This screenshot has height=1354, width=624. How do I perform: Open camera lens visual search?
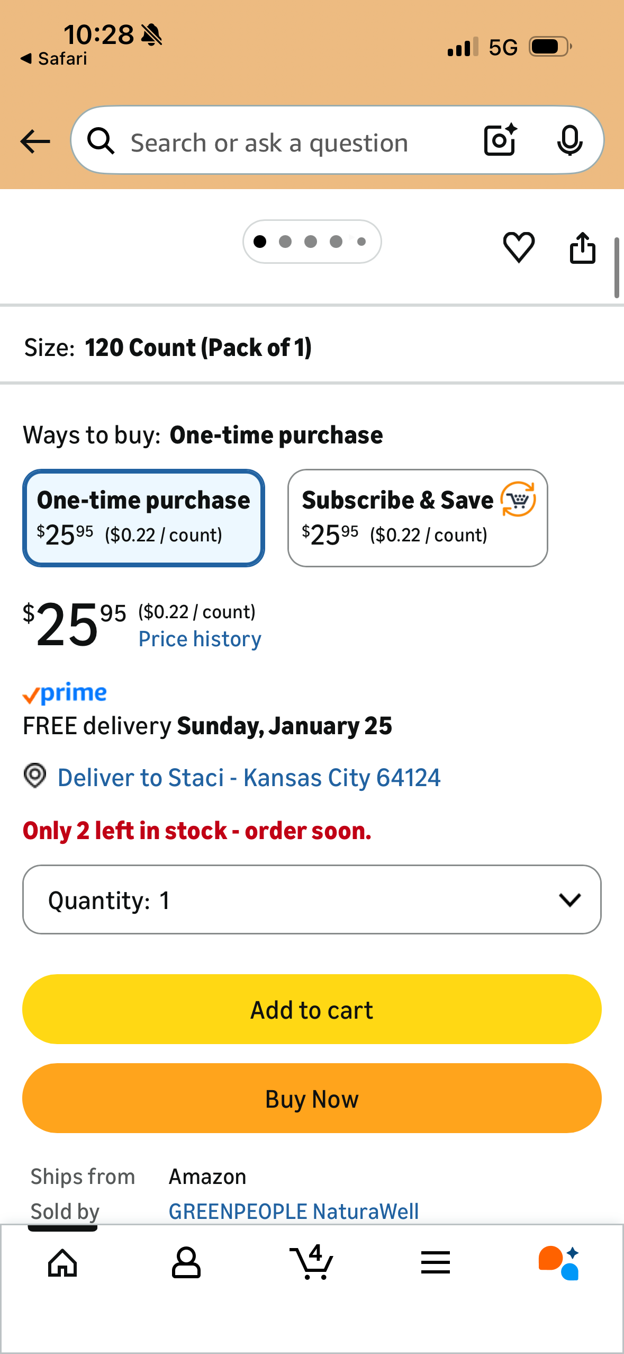tap(500, 141)
